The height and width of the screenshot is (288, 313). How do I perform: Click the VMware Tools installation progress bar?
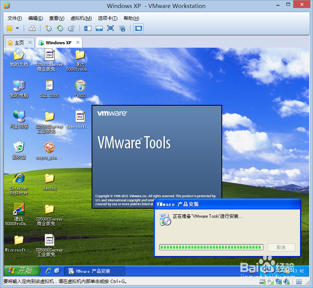[x=211, y=247]
